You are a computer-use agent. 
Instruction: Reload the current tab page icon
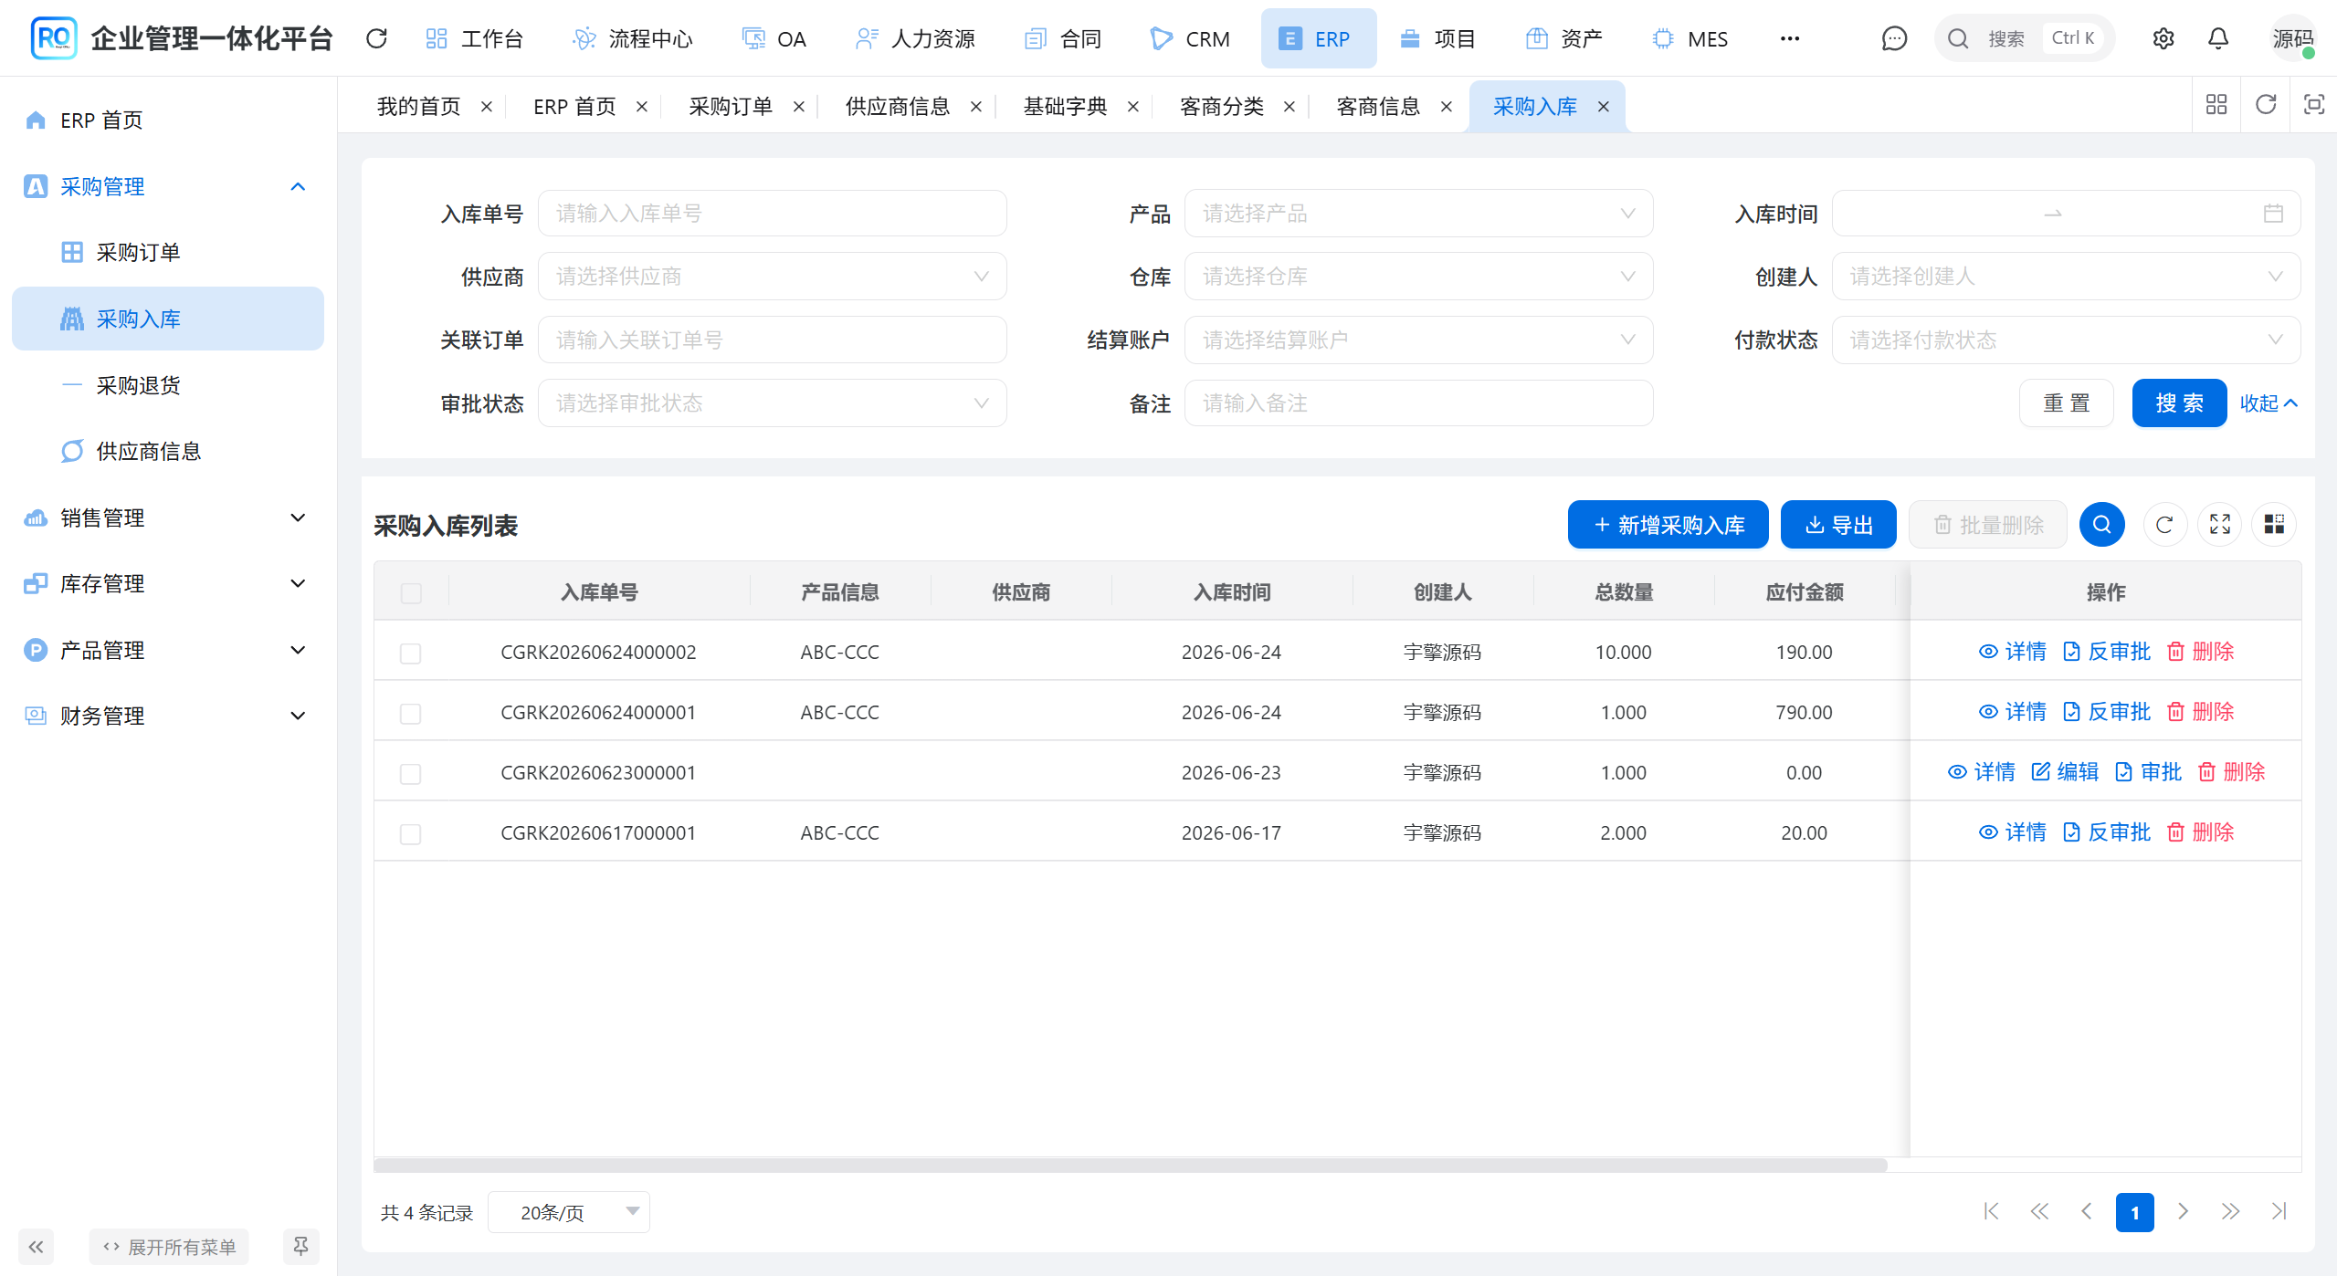pyautogui.click(x=2266, y=104)
